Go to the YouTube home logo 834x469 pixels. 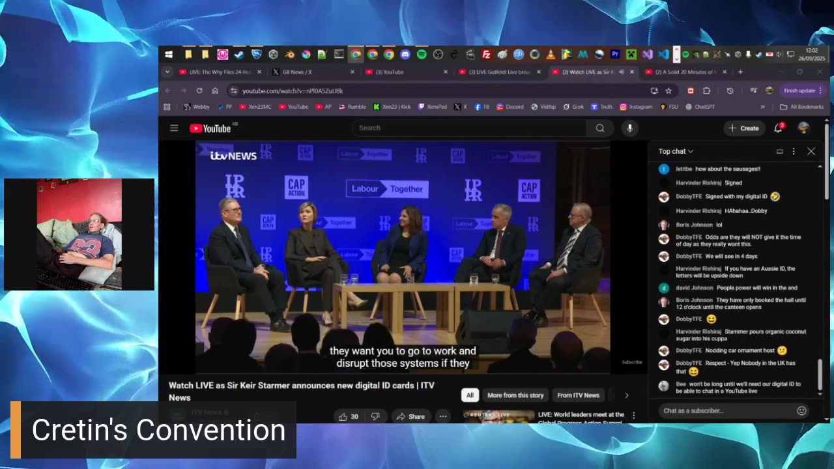(x=210, y=128)
